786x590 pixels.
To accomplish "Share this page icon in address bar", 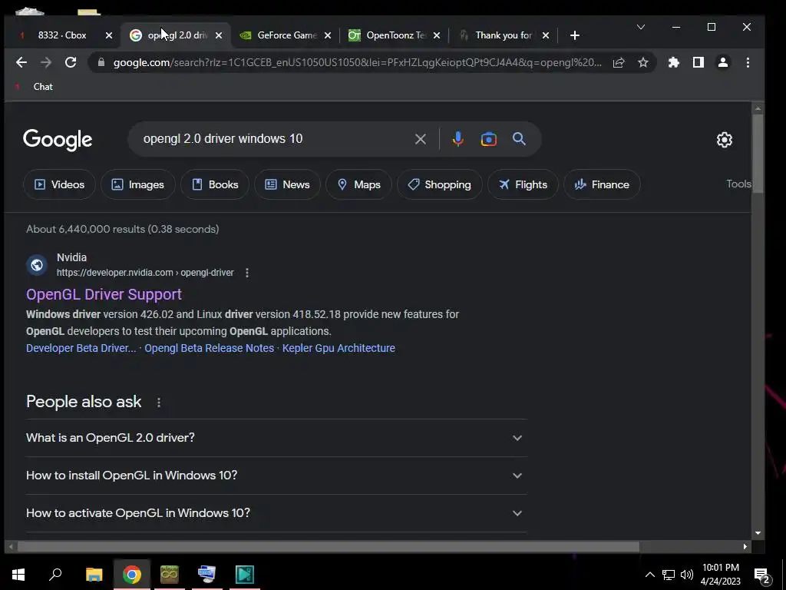I will 619,62.
